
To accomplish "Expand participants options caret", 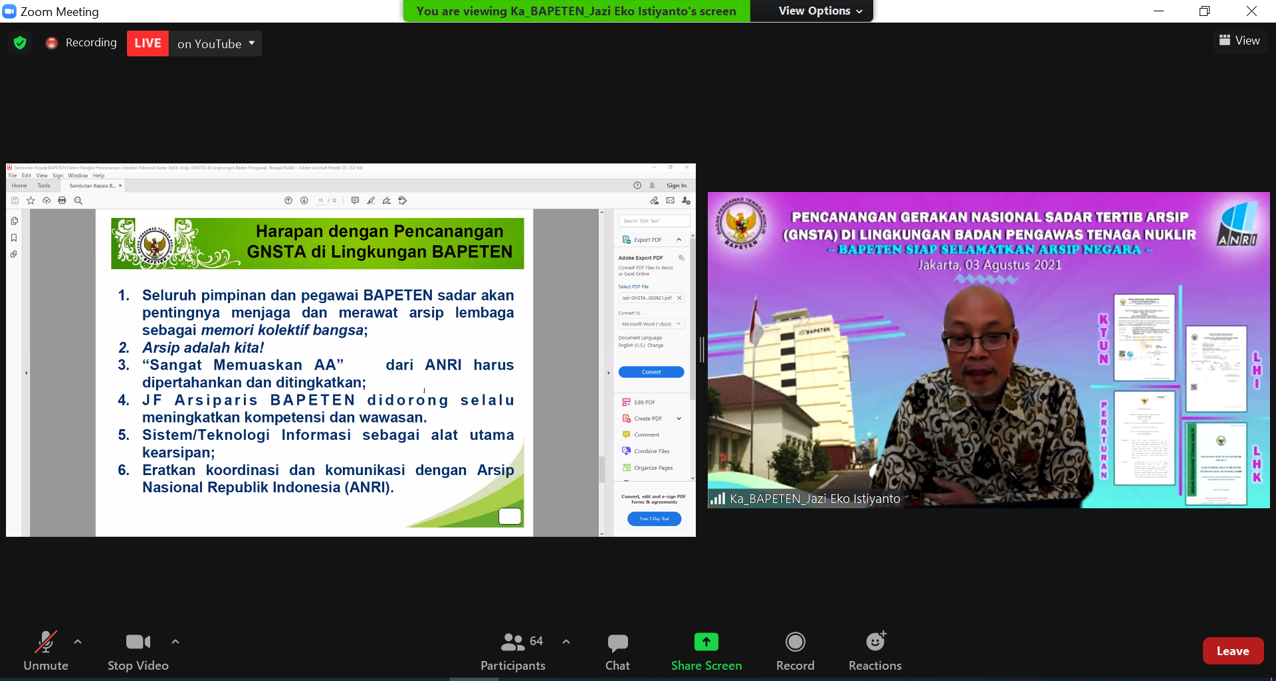I will 566,642.
